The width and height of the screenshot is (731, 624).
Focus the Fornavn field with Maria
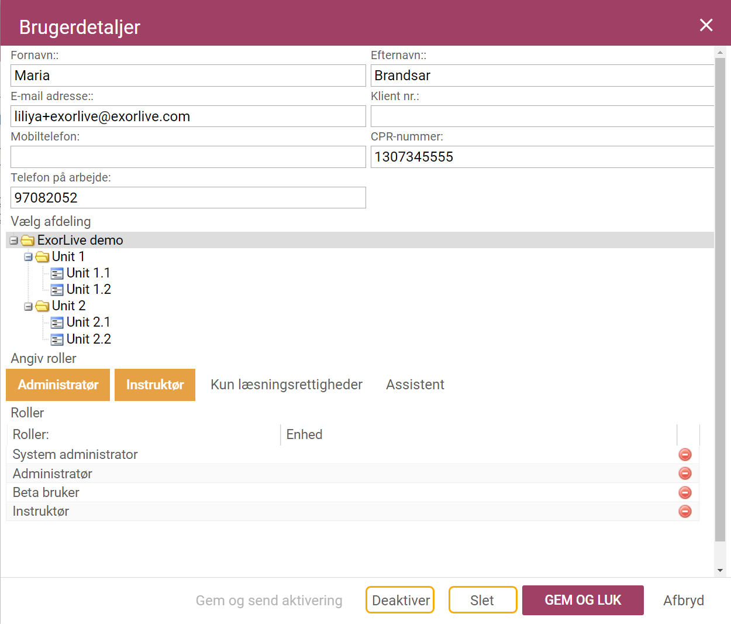coord(188,76)
